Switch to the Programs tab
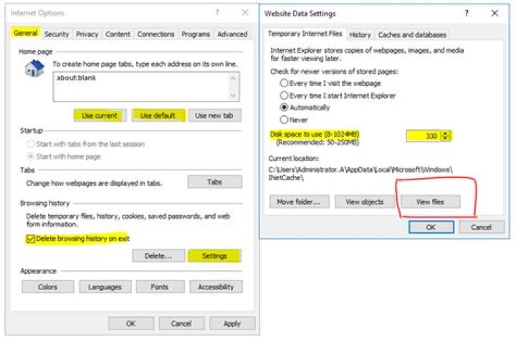 (x=196, y=34)
